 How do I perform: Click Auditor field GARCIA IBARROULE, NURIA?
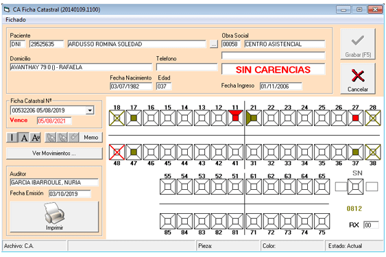point(54,182)
